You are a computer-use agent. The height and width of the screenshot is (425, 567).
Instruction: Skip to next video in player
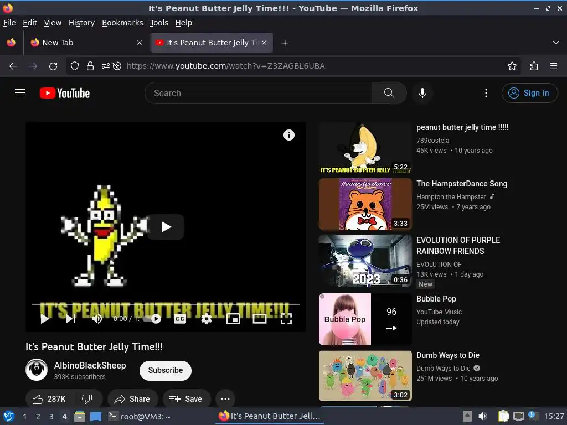click(x=71, y=319)
